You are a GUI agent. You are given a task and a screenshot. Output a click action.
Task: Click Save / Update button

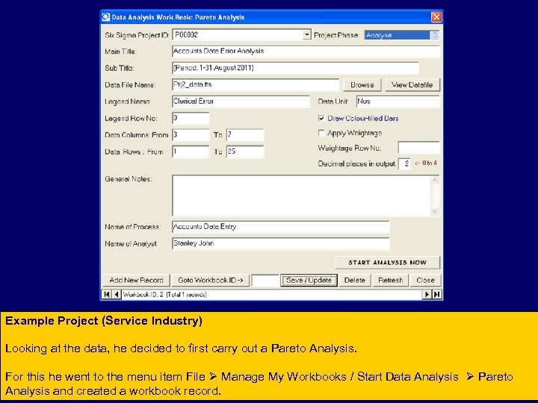click(309, 281)
